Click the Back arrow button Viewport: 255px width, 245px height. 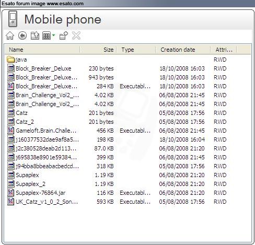[x=22, y=36]
